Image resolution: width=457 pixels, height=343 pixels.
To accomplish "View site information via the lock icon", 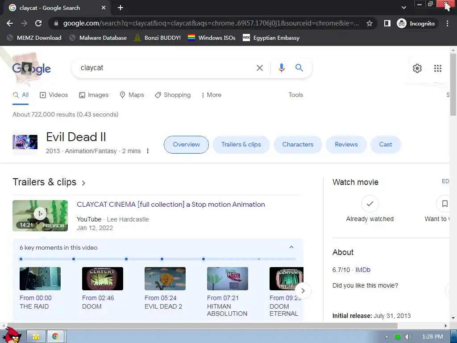I will pos(56,23).
